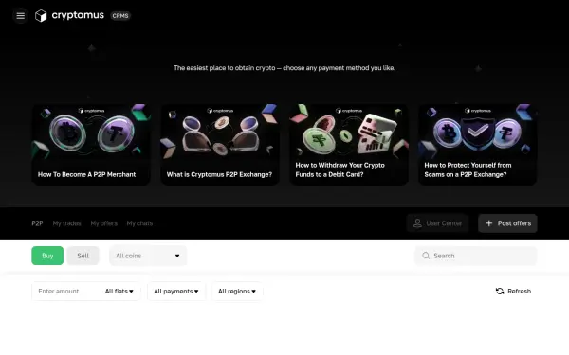Click the Refresh button label
Viewport: 569px width, 355px height.
tap(520, 291)
